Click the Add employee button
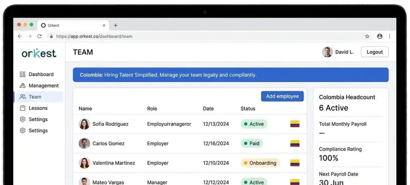Viewport: 410px width, 185px height. coord(282,96)
